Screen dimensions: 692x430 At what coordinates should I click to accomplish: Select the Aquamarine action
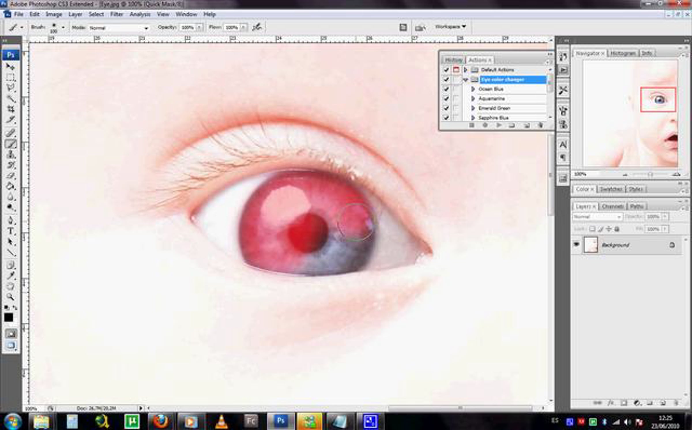(492, 99)
